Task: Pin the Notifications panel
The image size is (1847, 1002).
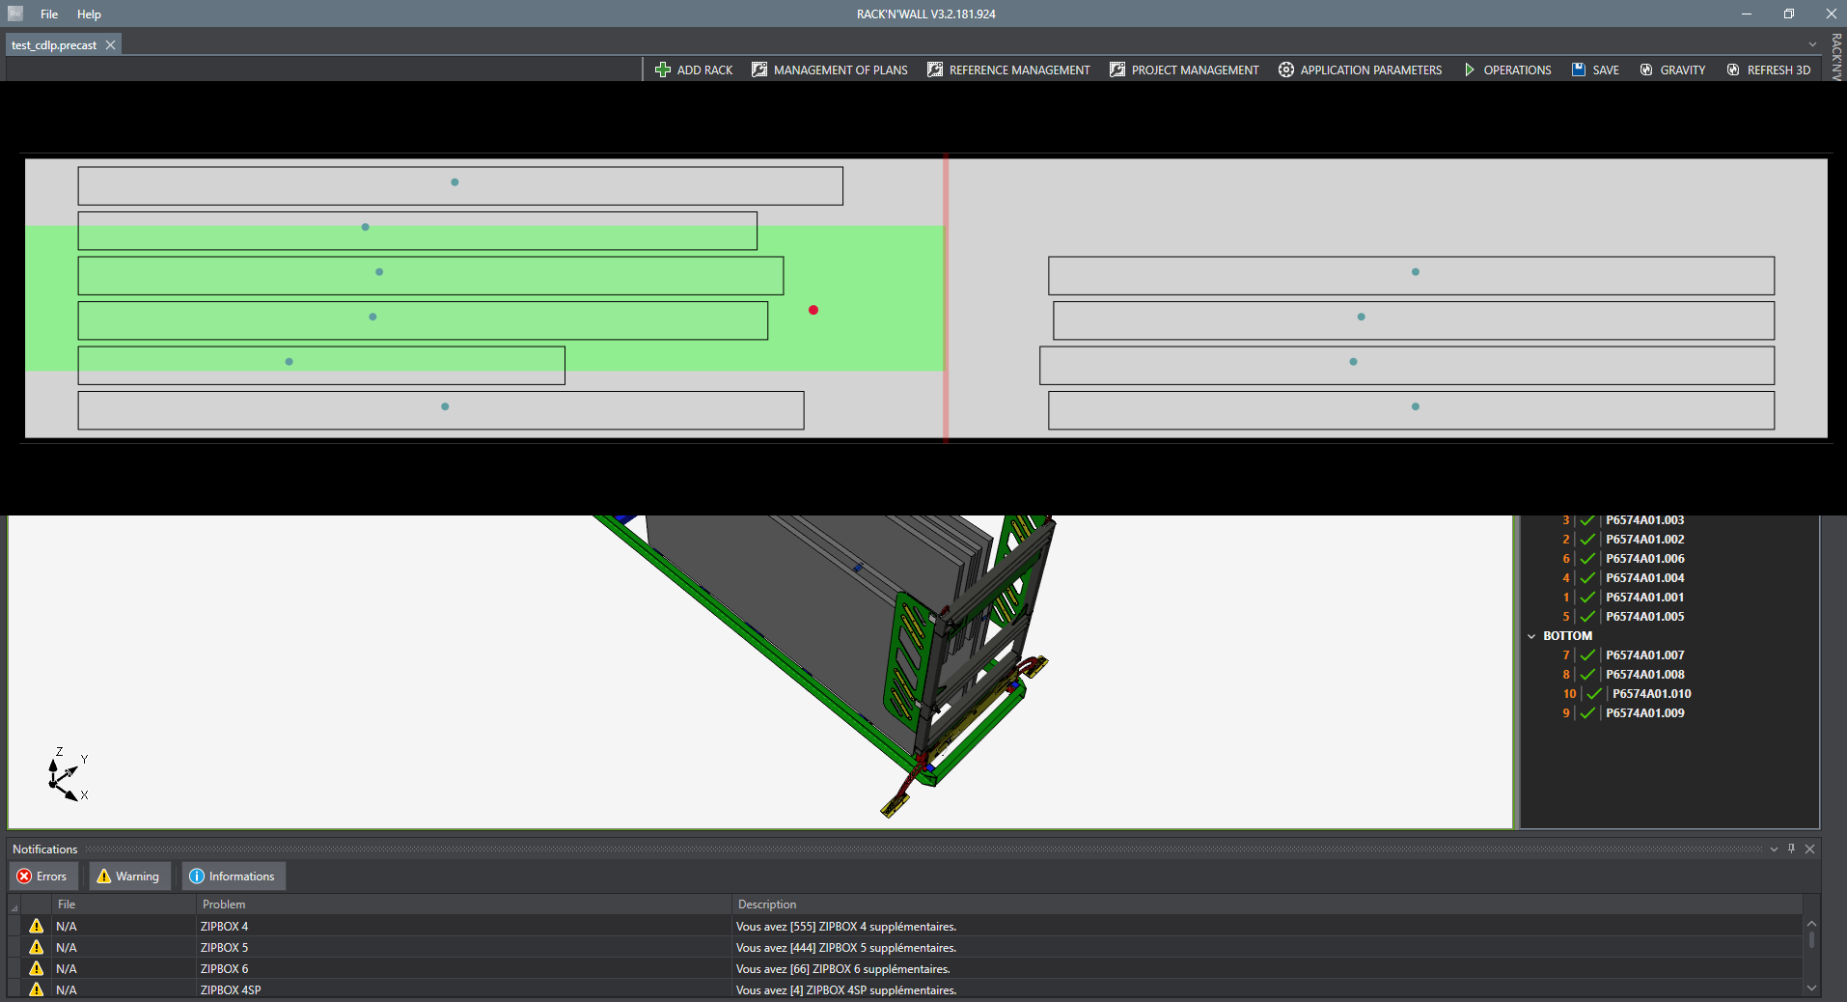Action: [x=1791, y=849]
